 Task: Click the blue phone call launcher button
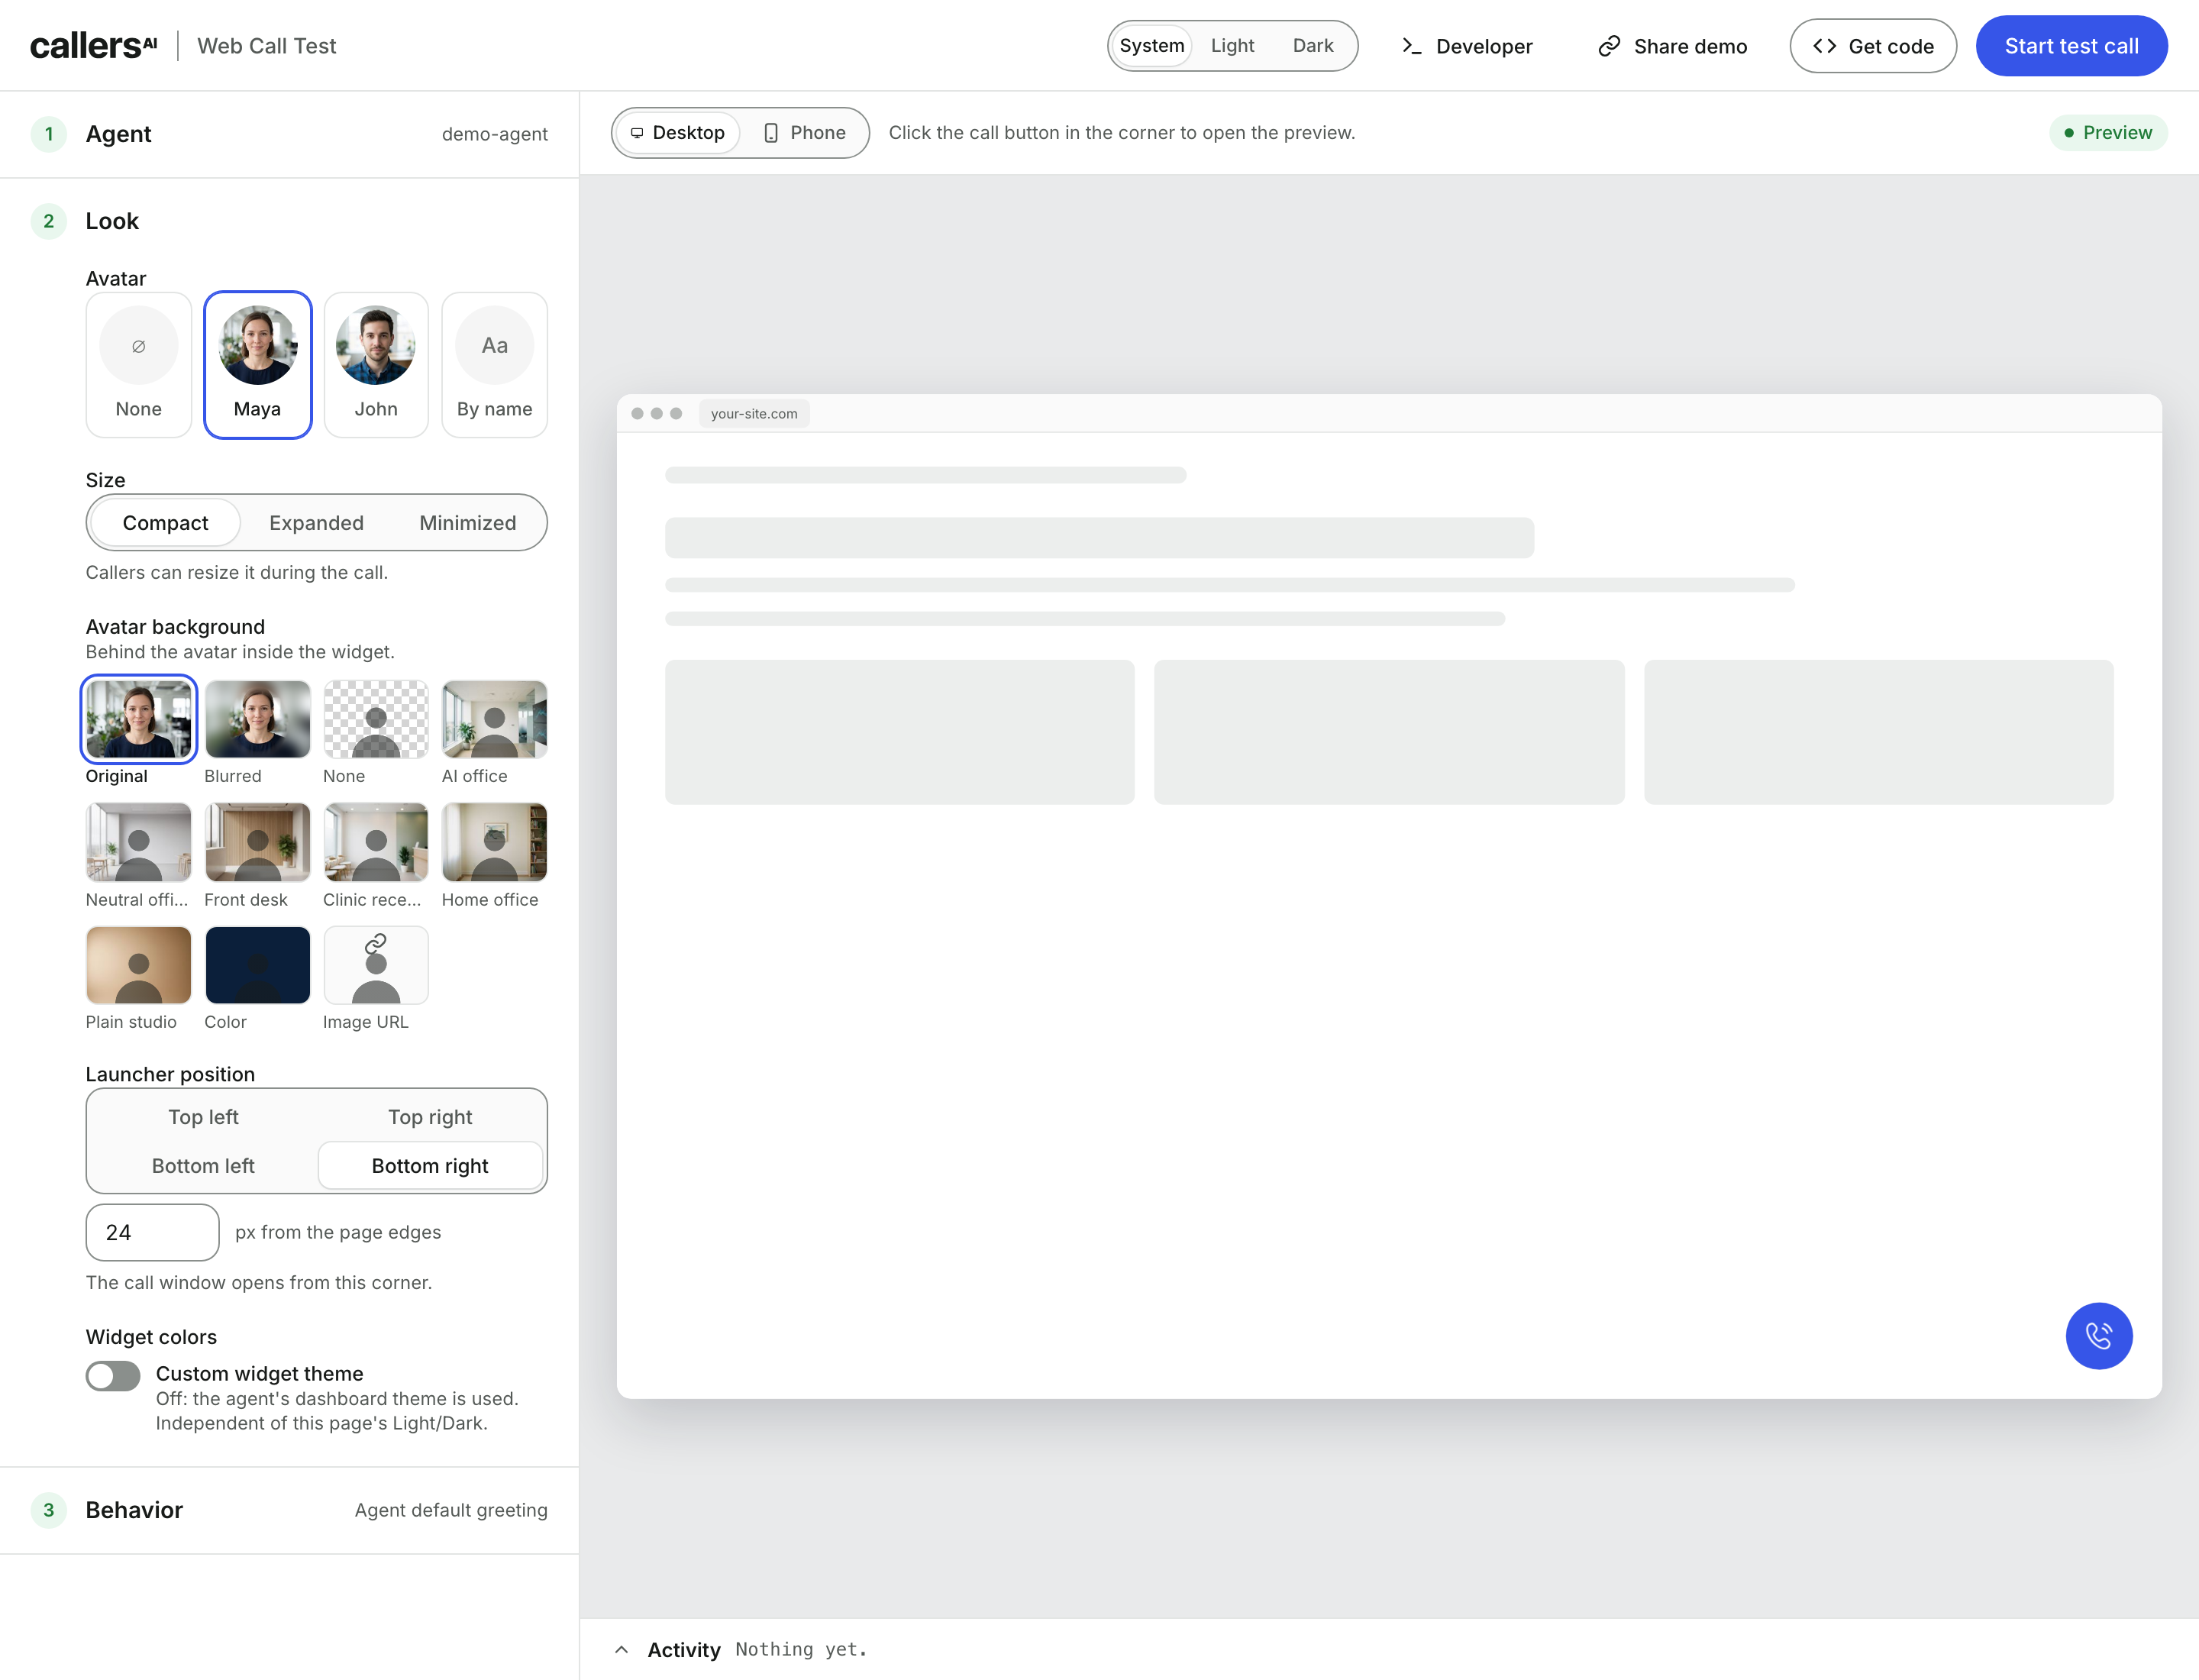(x=2098, y=1335)
